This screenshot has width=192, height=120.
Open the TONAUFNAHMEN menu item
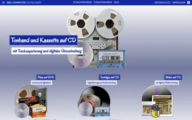click(103, 2)
